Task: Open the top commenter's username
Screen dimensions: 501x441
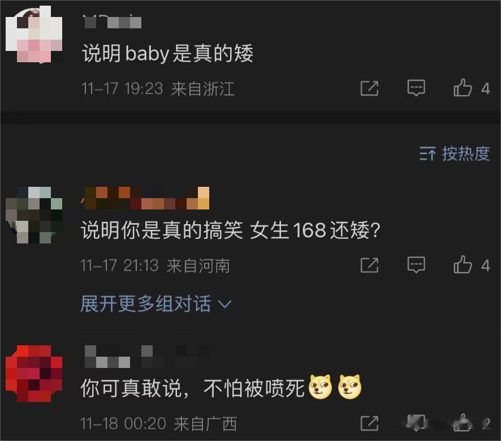Action: tap(112, 22)
